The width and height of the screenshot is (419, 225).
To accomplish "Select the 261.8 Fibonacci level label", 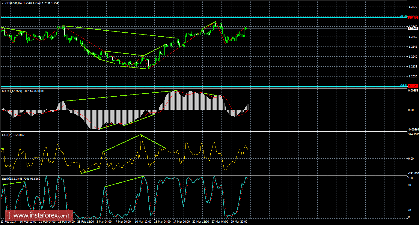I will [x=403, y=85].
